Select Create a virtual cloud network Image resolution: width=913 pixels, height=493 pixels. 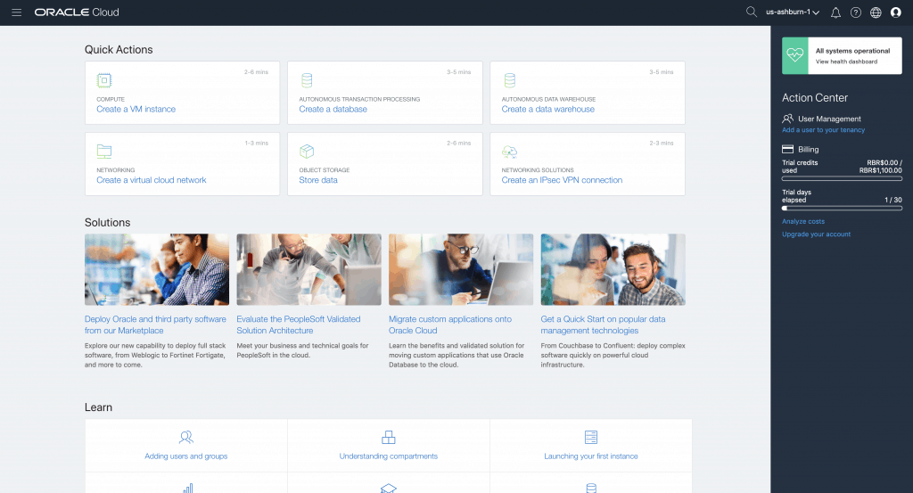coord(151,180)
